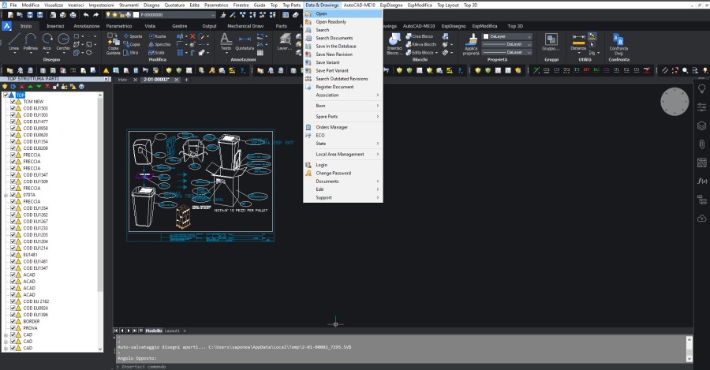Toggle checkbox for COD EU1477

click(x=12, y=121)
